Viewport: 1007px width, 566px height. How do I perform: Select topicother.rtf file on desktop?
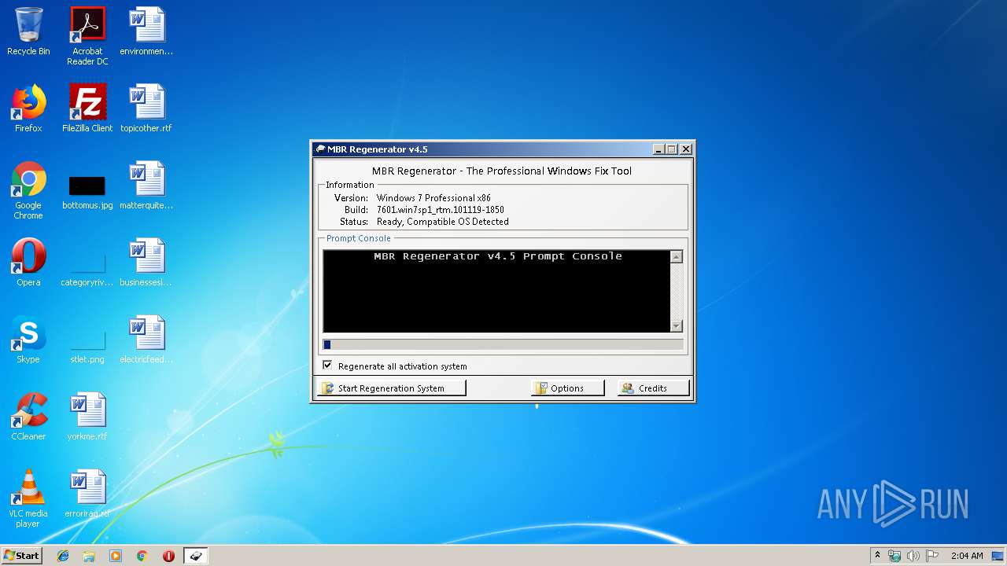pyautogui.click(x=146, y=108)
